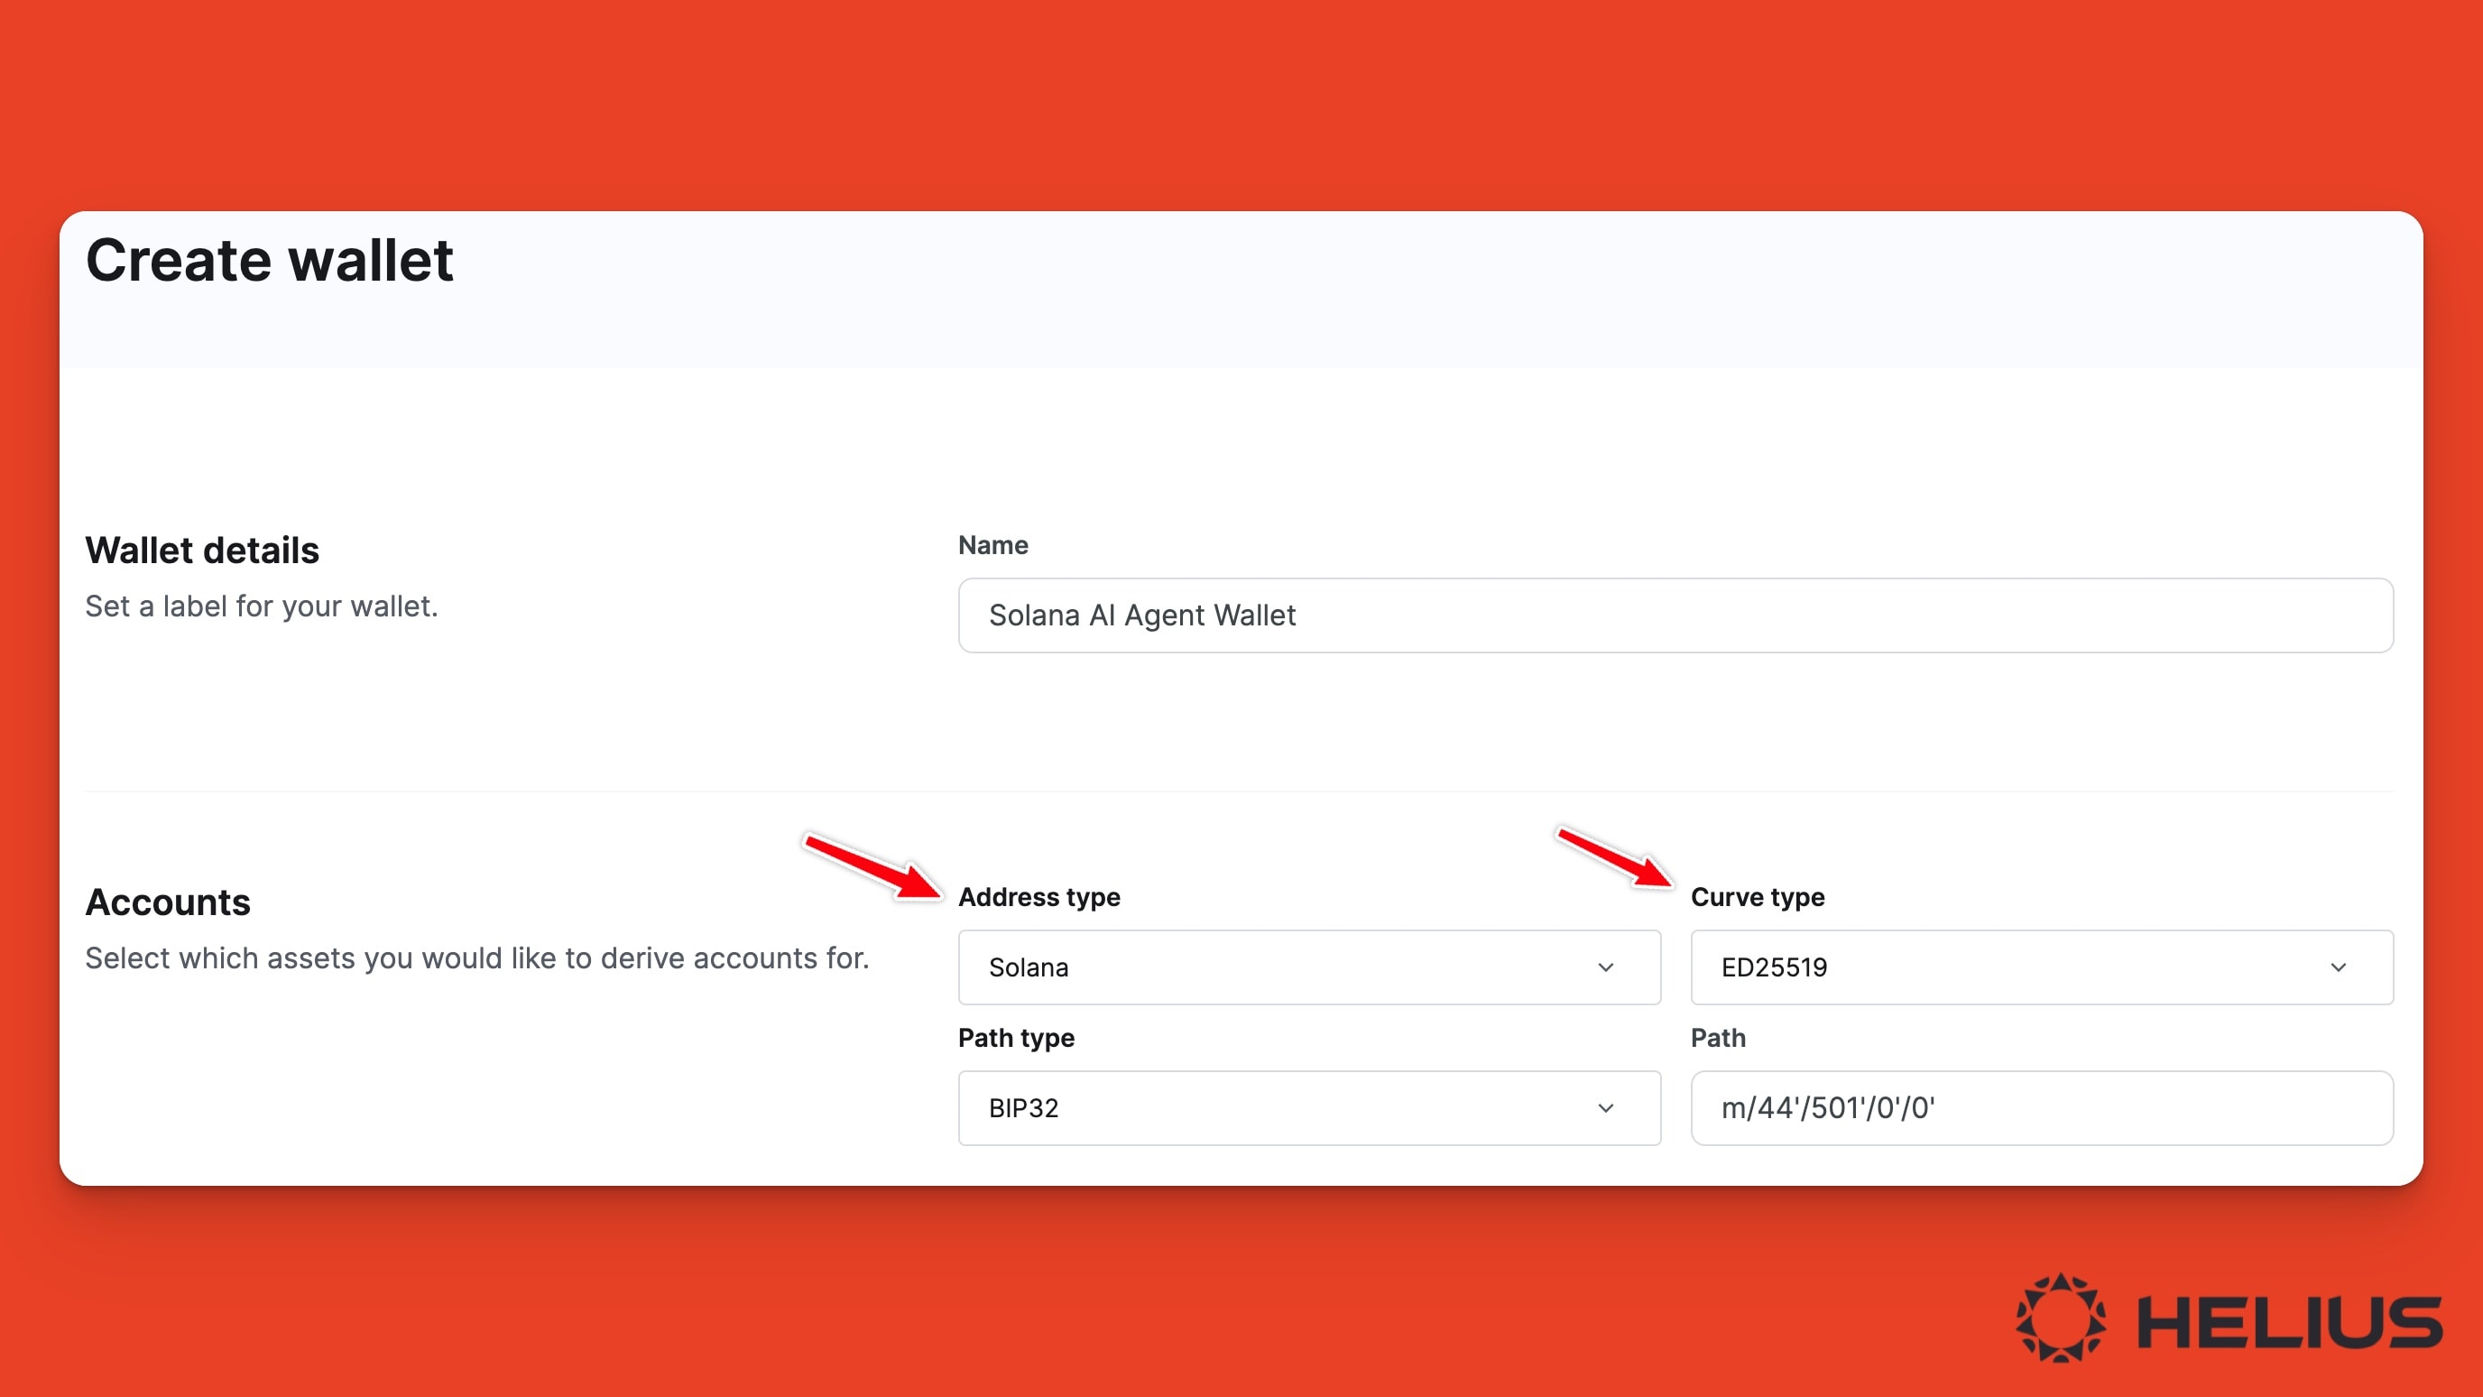Click the Curve type label
Viewport: 2483px width, 1397px height.
[1756, 897]
